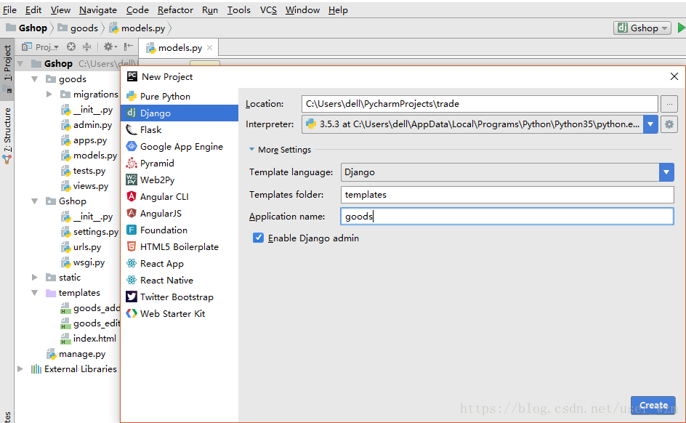Open the Run menu
686x423 pixels.
(x=210, y=9)
